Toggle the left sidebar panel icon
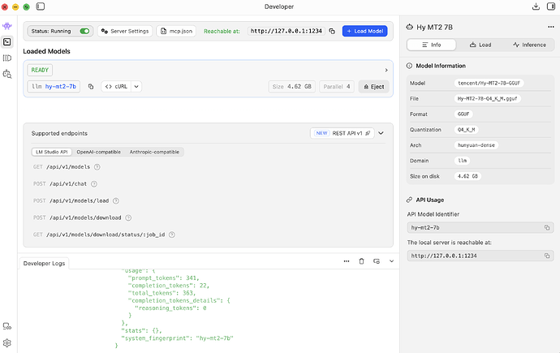Viewport: 560px width, 353px height. pyautogui.click(x=41, y=6)
